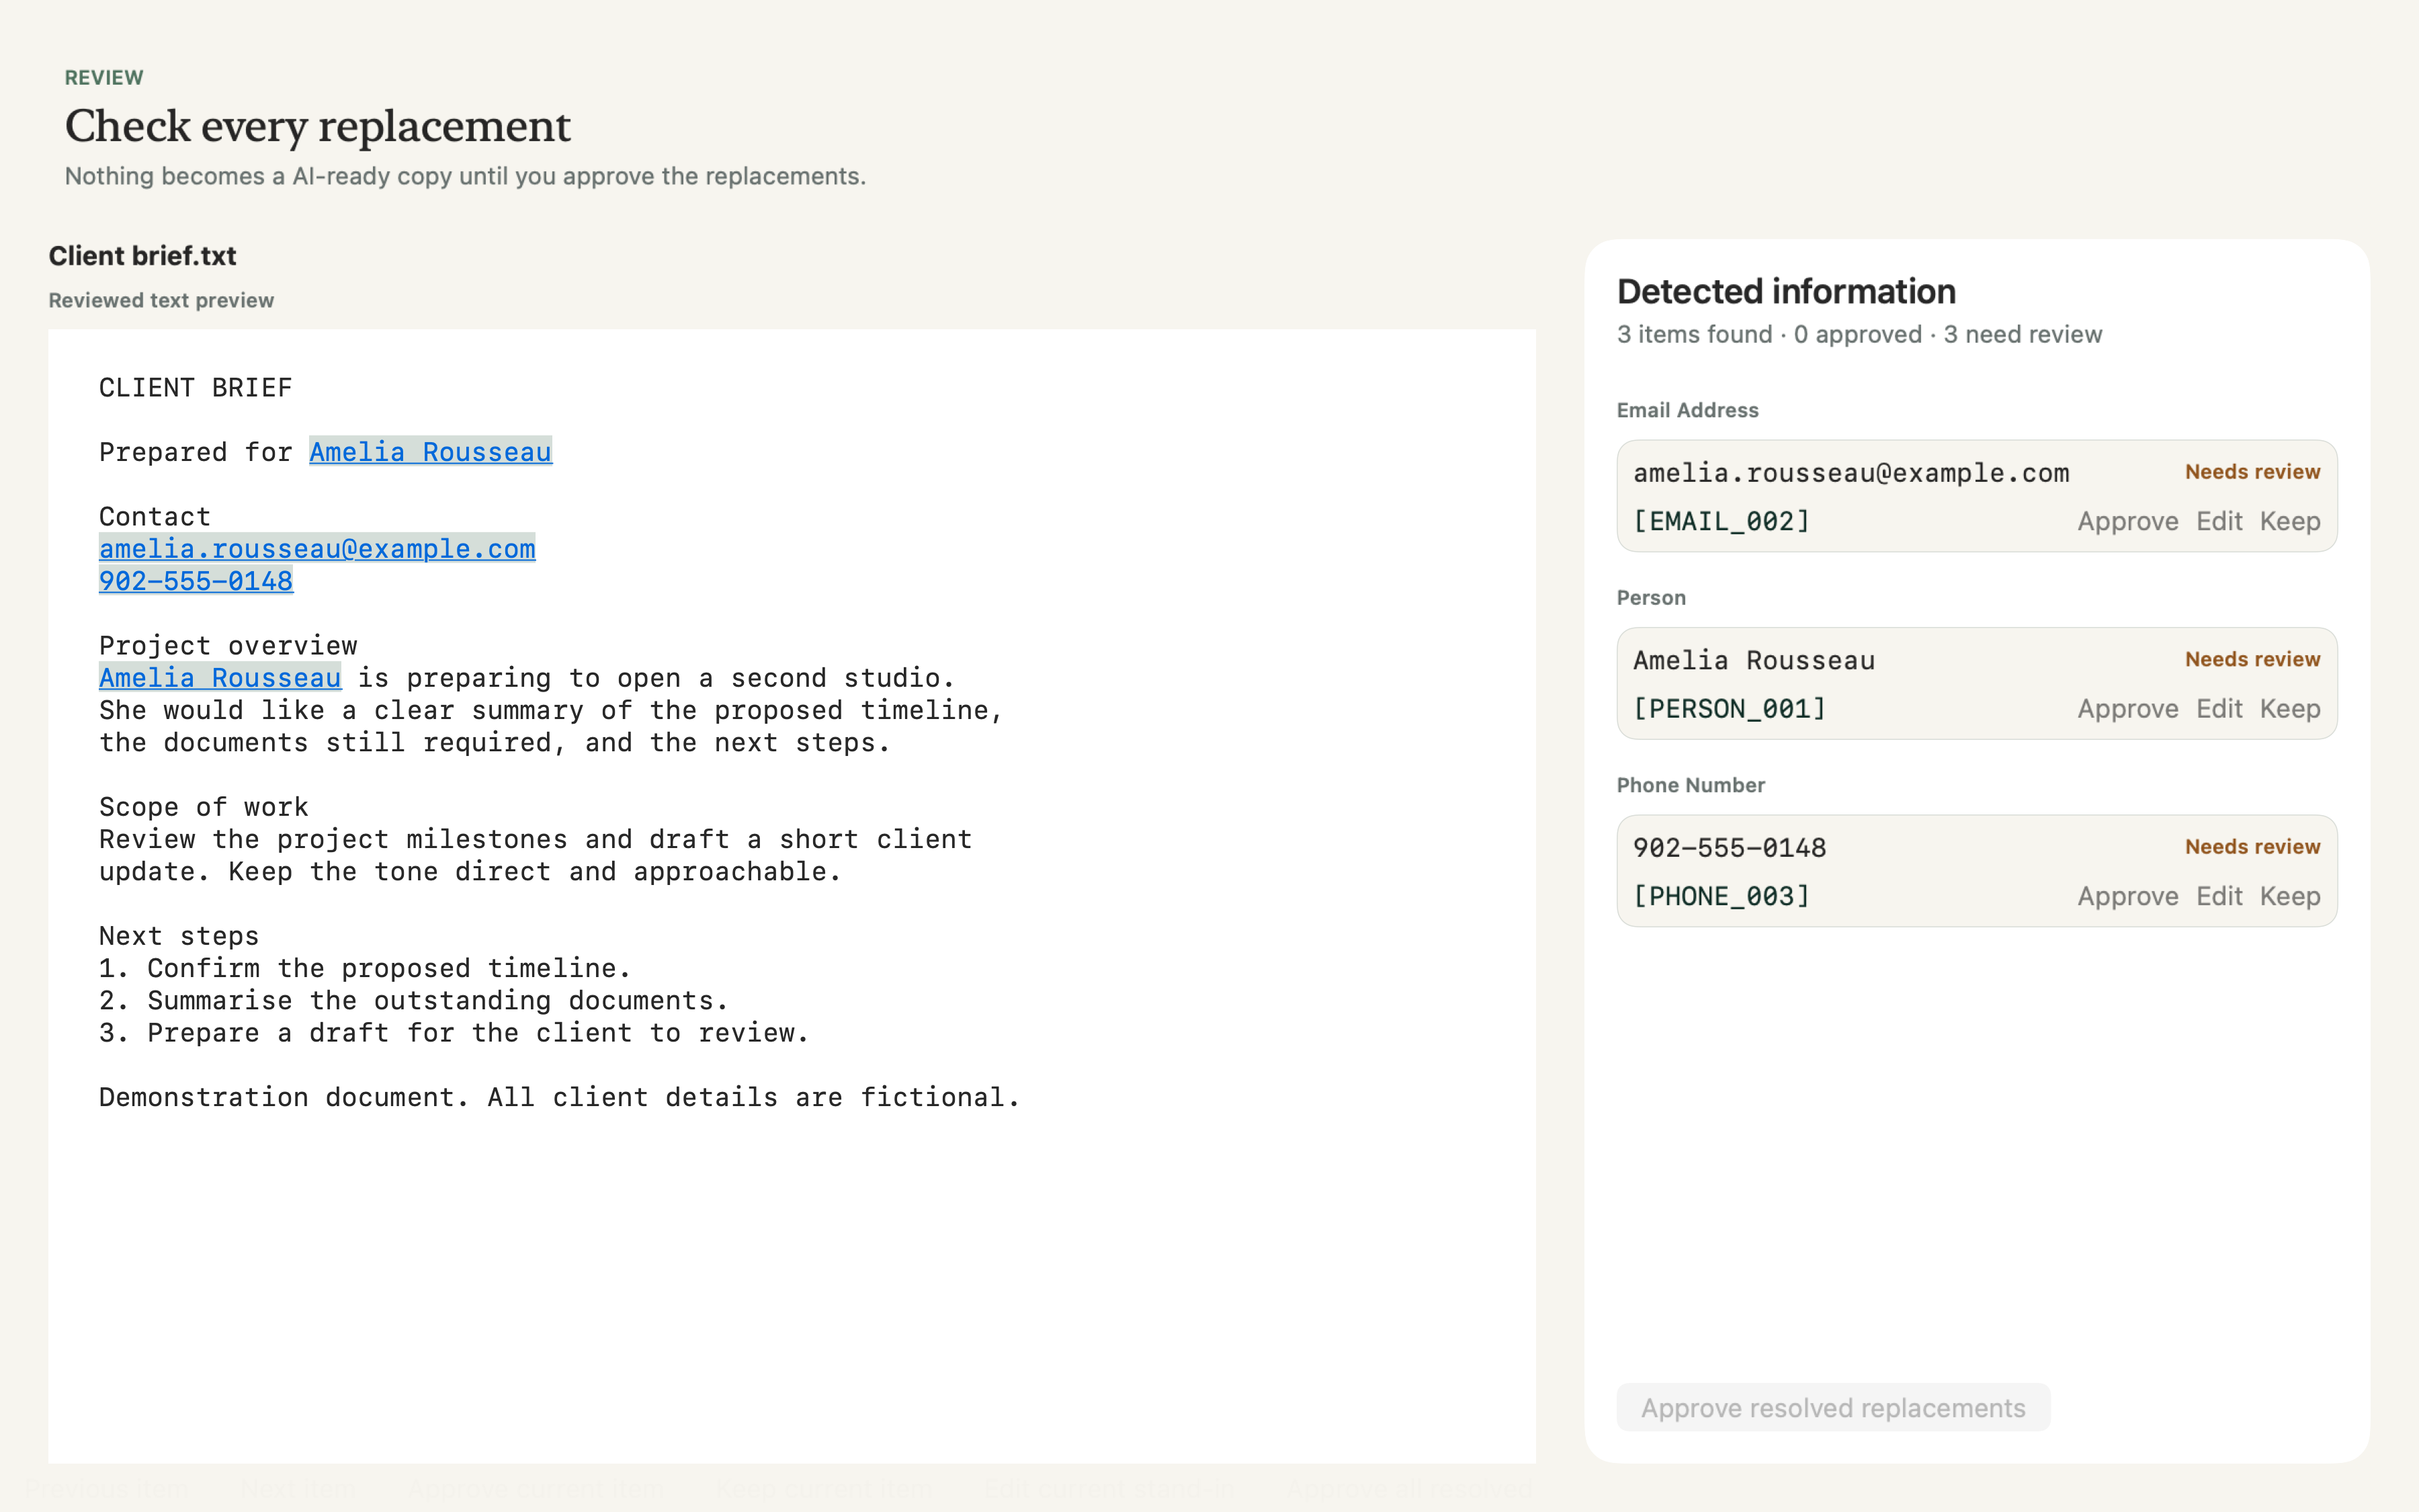
Task: Click the 'Detected information' heading
Action: pyautogui.click(x=1786, y=292)
